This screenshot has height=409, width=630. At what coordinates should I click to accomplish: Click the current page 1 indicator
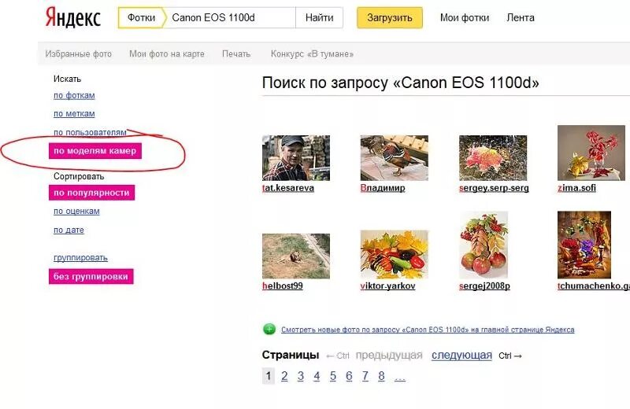coord(269,376)
